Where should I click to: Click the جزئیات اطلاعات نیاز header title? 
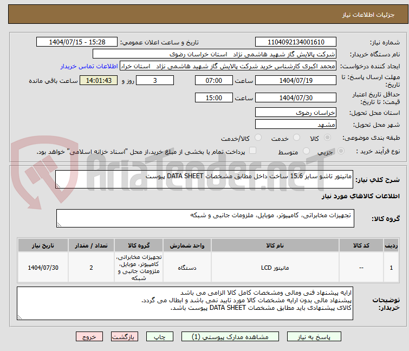pos(368,15)
